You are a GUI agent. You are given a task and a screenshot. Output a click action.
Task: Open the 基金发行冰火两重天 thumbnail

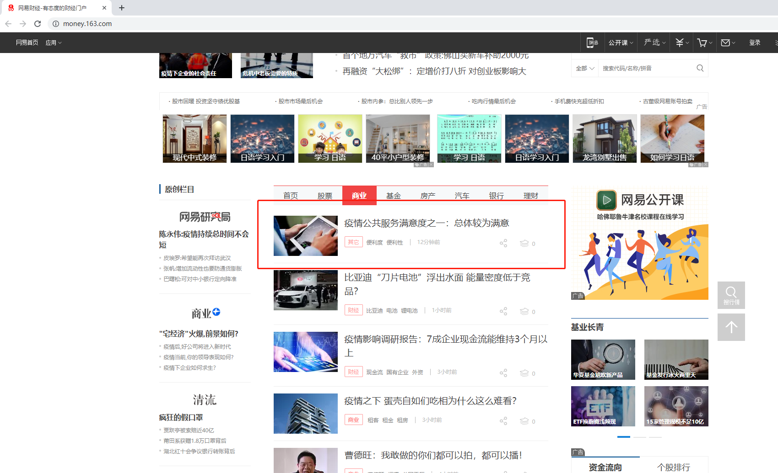pos(676,360)
